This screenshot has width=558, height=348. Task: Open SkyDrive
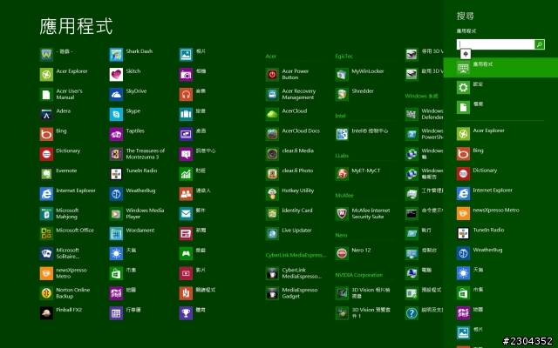[x=128, y=95]
